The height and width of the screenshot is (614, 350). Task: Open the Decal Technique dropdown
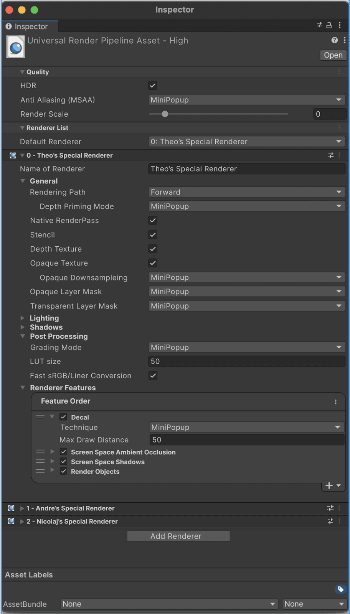click(x=247, y=427)
